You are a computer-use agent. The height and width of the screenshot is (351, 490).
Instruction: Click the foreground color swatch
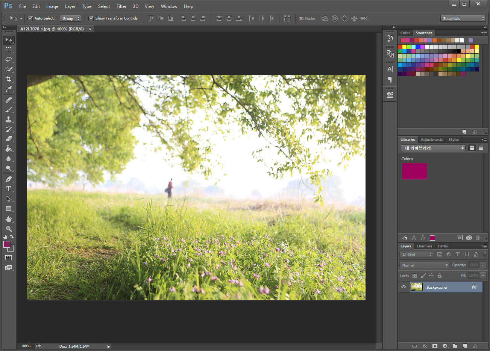(x=7, y=244)
